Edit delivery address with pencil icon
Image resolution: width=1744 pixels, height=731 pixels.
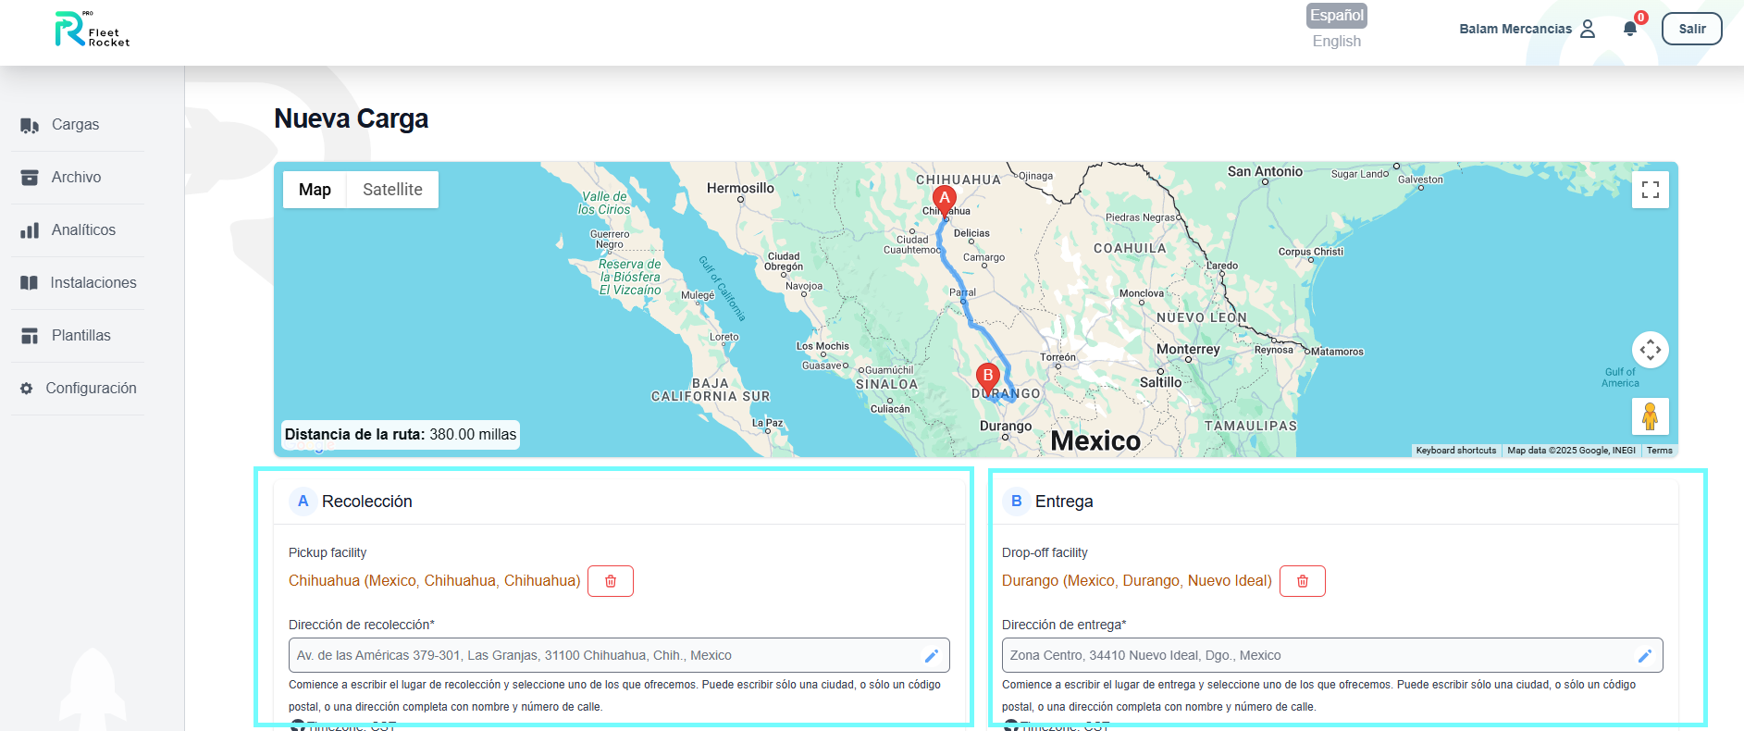click(1644, 655)
